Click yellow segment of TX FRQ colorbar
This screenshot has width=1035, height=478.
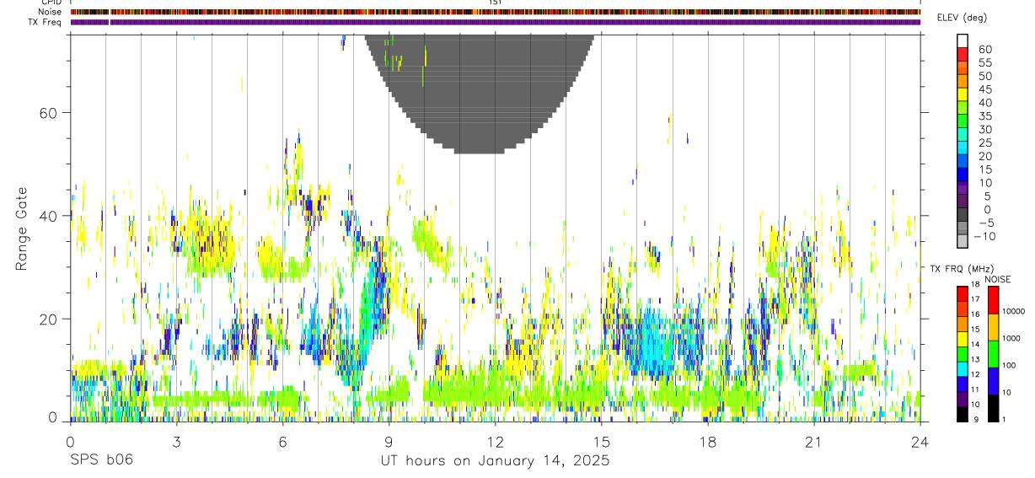click(x=963, y=339)
